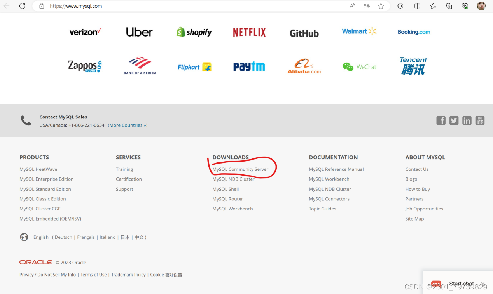Click the Paytm logo

[249, 66]
